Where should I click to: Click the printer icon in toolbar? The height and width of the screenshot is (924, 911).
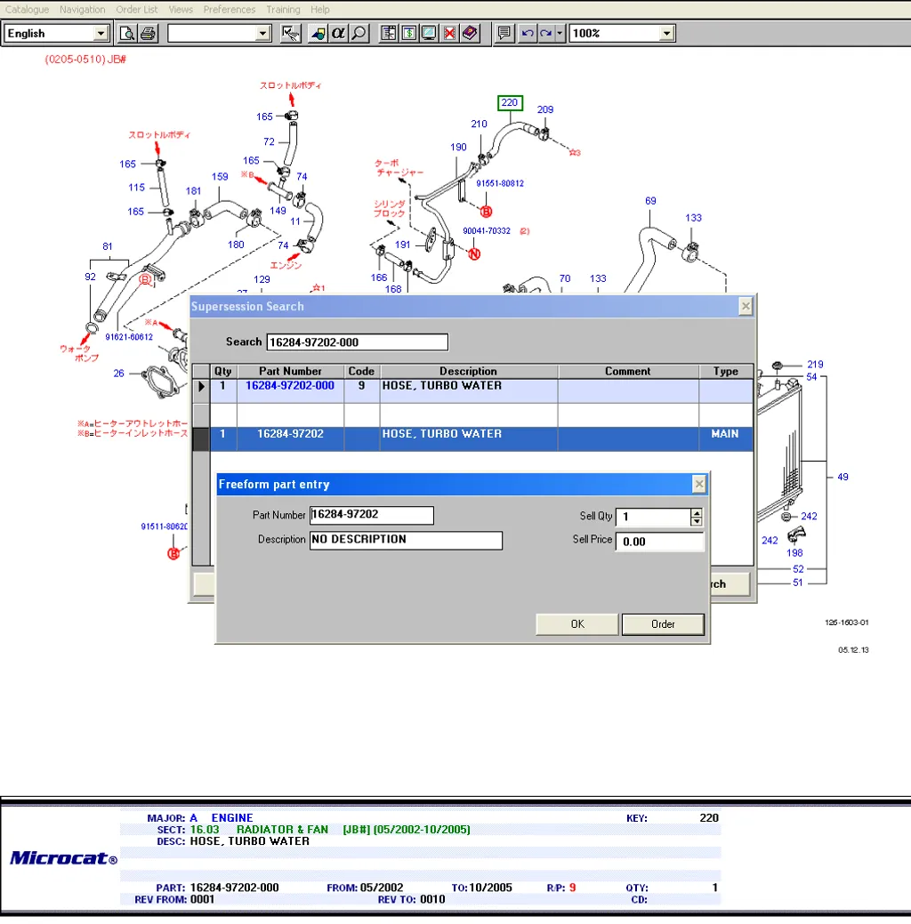click(x=148, y=33)
